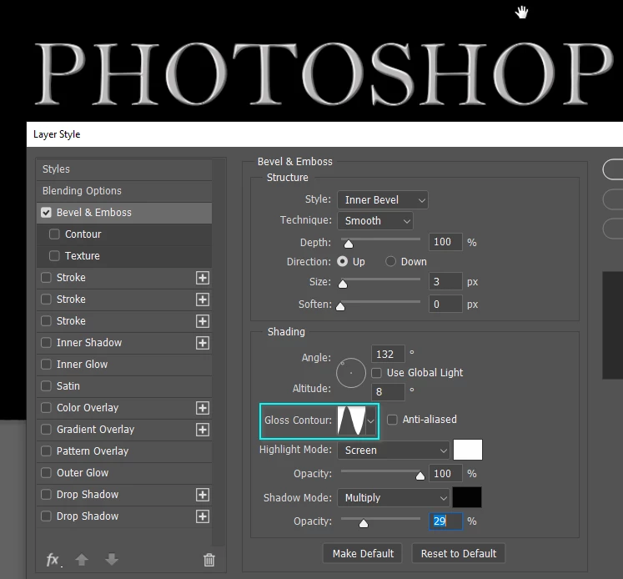Click the highlight Opacity field showing 100

coord(445,474)
